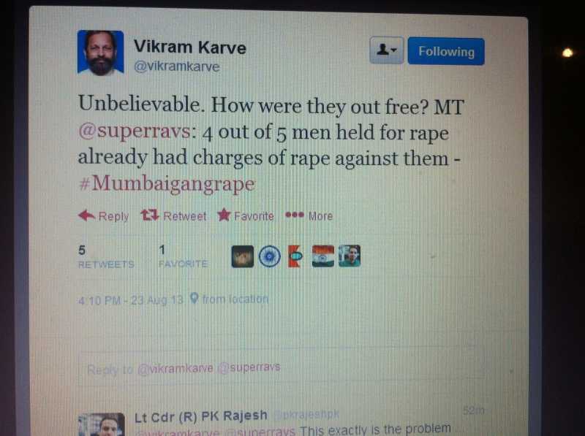Open Lt Cdr PK Rajesh's profile name
Screen dimensions: 585x436
pyautogui.click(x=200, y=416)
